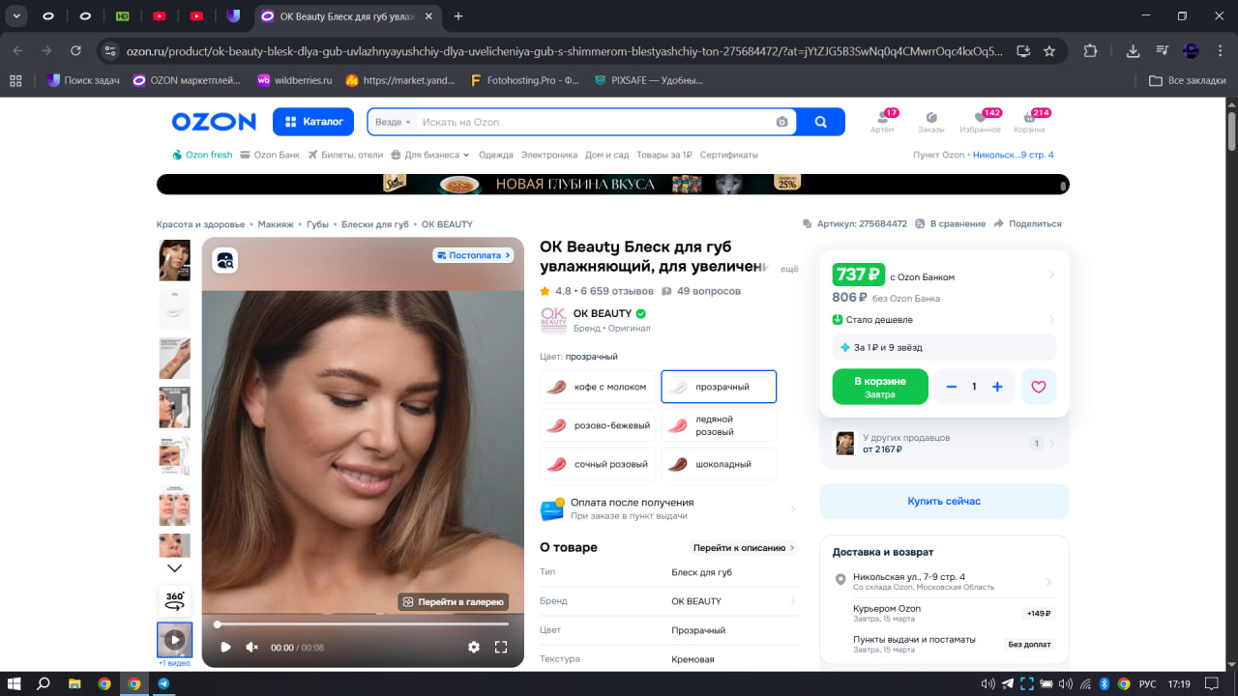The image size is (1238, 696).
Task: Increase quantity with plus button
Action: pos(997,387)
